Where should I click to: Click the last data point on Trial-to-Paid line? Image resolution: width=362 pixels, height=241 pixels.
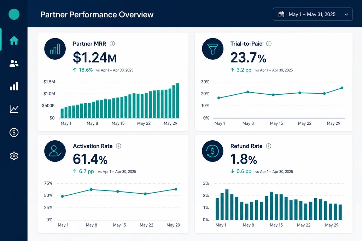pos(342,88)
